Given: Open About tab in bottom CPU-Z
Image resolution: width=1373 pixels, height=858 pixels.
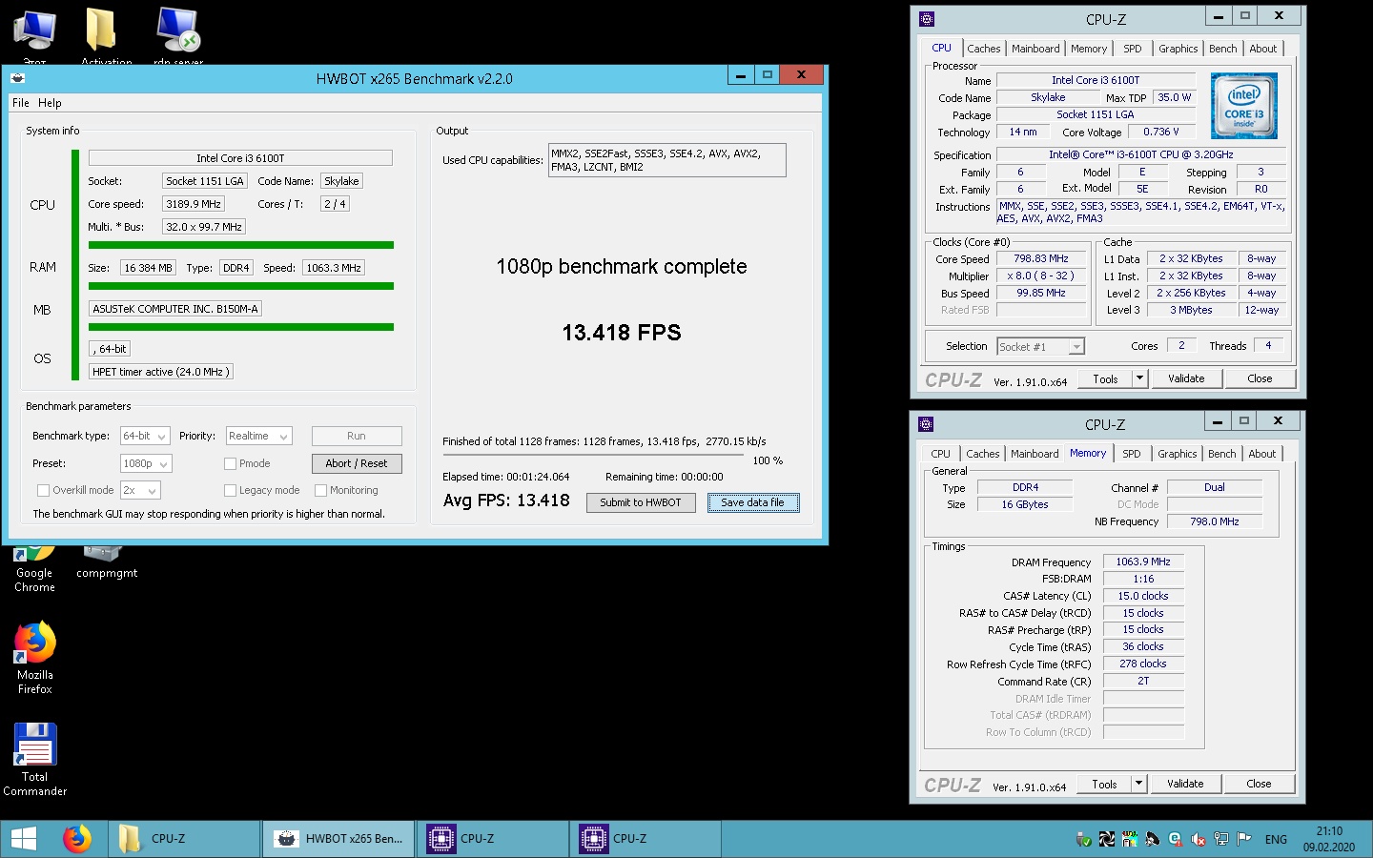Looking at the screenshot, I should click(1262, 454).
